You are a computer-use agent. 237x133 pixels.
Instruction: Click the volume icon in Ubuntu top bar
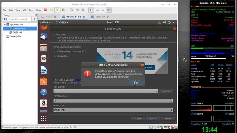[x=164, y=23]
